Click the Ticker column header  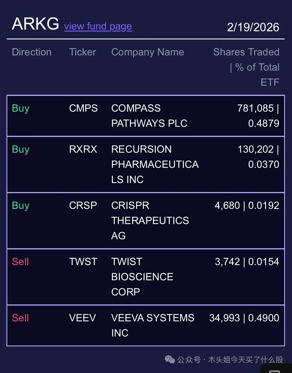tap(83, 52)
